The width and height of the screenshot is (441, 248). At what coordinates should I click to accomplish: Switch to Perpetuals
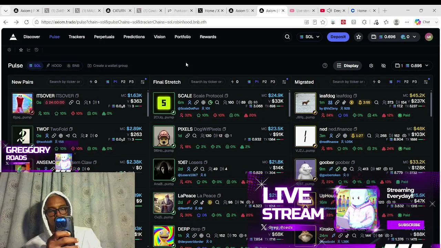pyautogui.click(x=104, y=37)
